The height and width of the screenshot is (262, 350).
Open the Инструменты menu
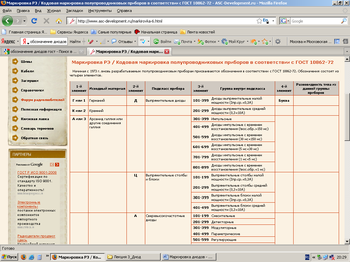pos(100,11)
